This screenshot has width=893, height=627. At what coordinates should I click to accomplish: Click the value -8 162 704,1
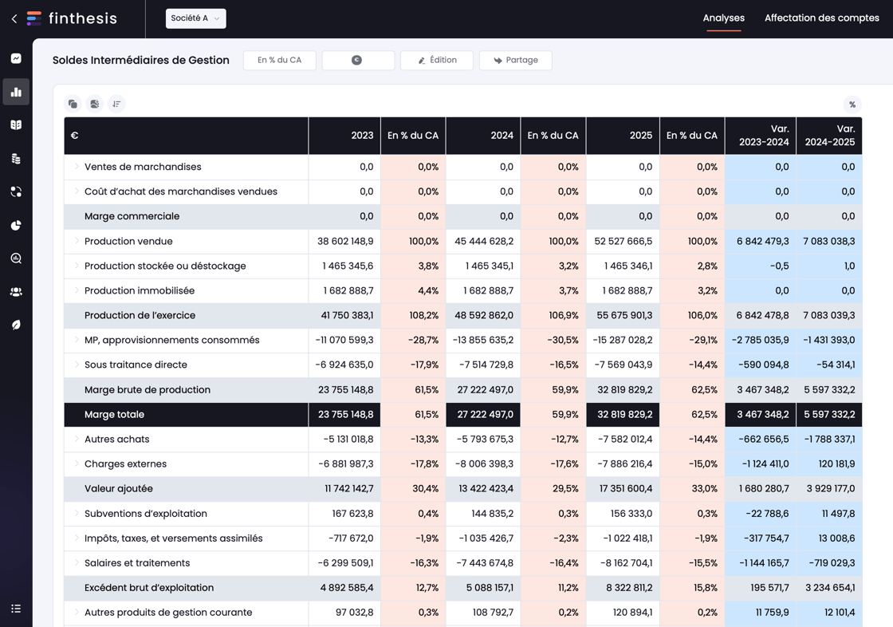click(x=627, y=563)
